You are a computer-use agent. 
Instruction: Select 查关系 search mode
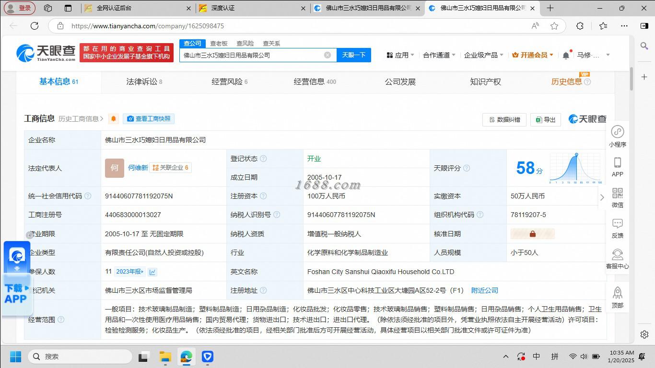[x=271, y=43]
